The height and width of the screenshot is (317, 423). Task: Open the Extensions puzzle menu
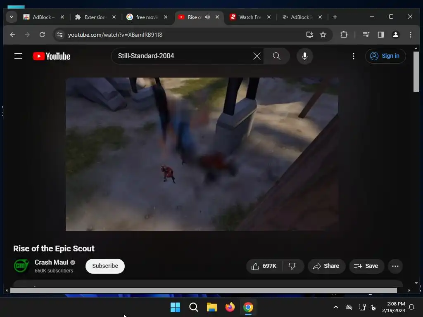(x=344, y=35)
